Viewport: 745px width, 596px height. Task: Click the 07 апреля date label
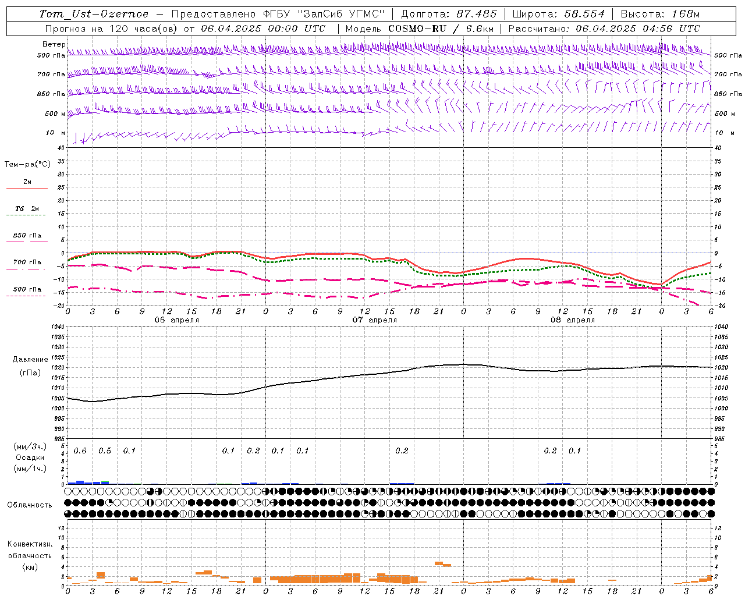[375, 320]
